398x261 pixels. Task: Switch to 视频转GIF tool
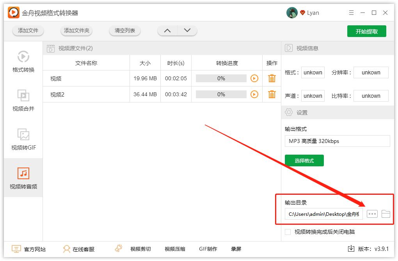[23, 139]
